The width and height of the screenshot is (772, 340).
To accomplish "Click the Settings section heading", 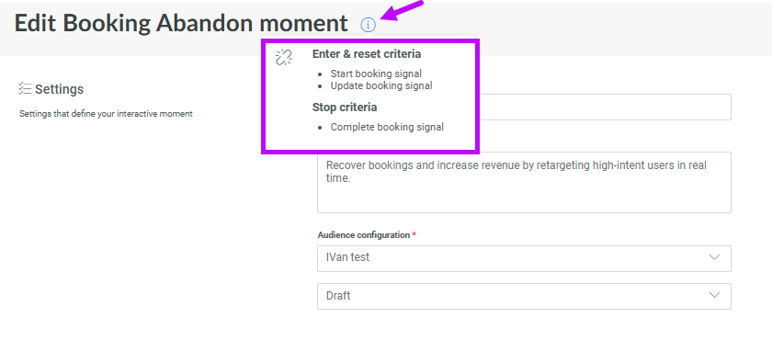I will 59,89.
